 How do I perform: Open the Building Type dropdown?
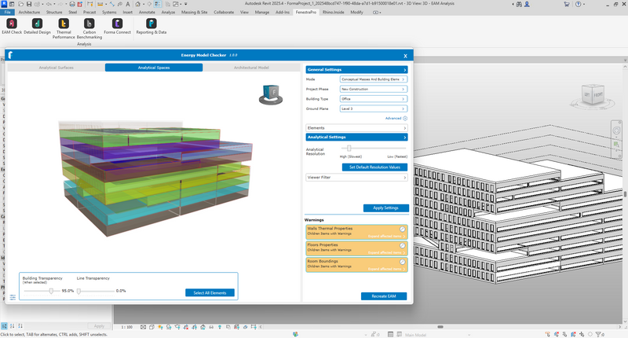click(374, 98)
